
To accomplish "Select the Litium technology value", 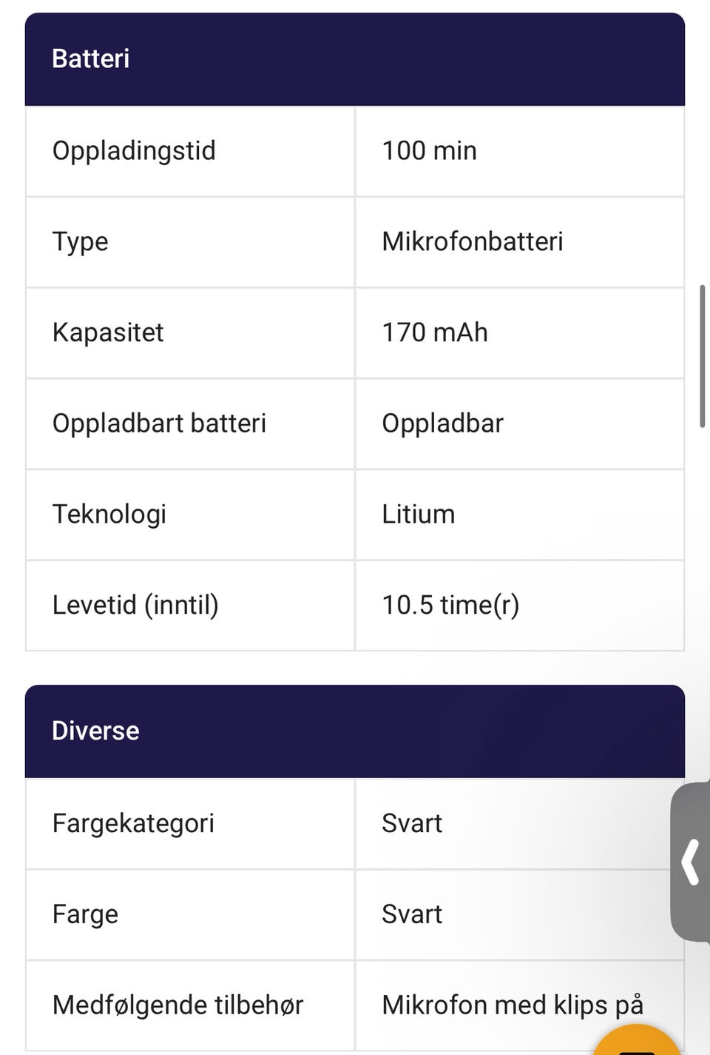I will point(418,515).
